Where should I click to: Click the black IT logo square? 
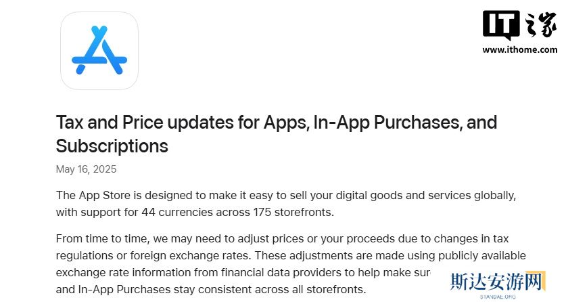[501, 26]
